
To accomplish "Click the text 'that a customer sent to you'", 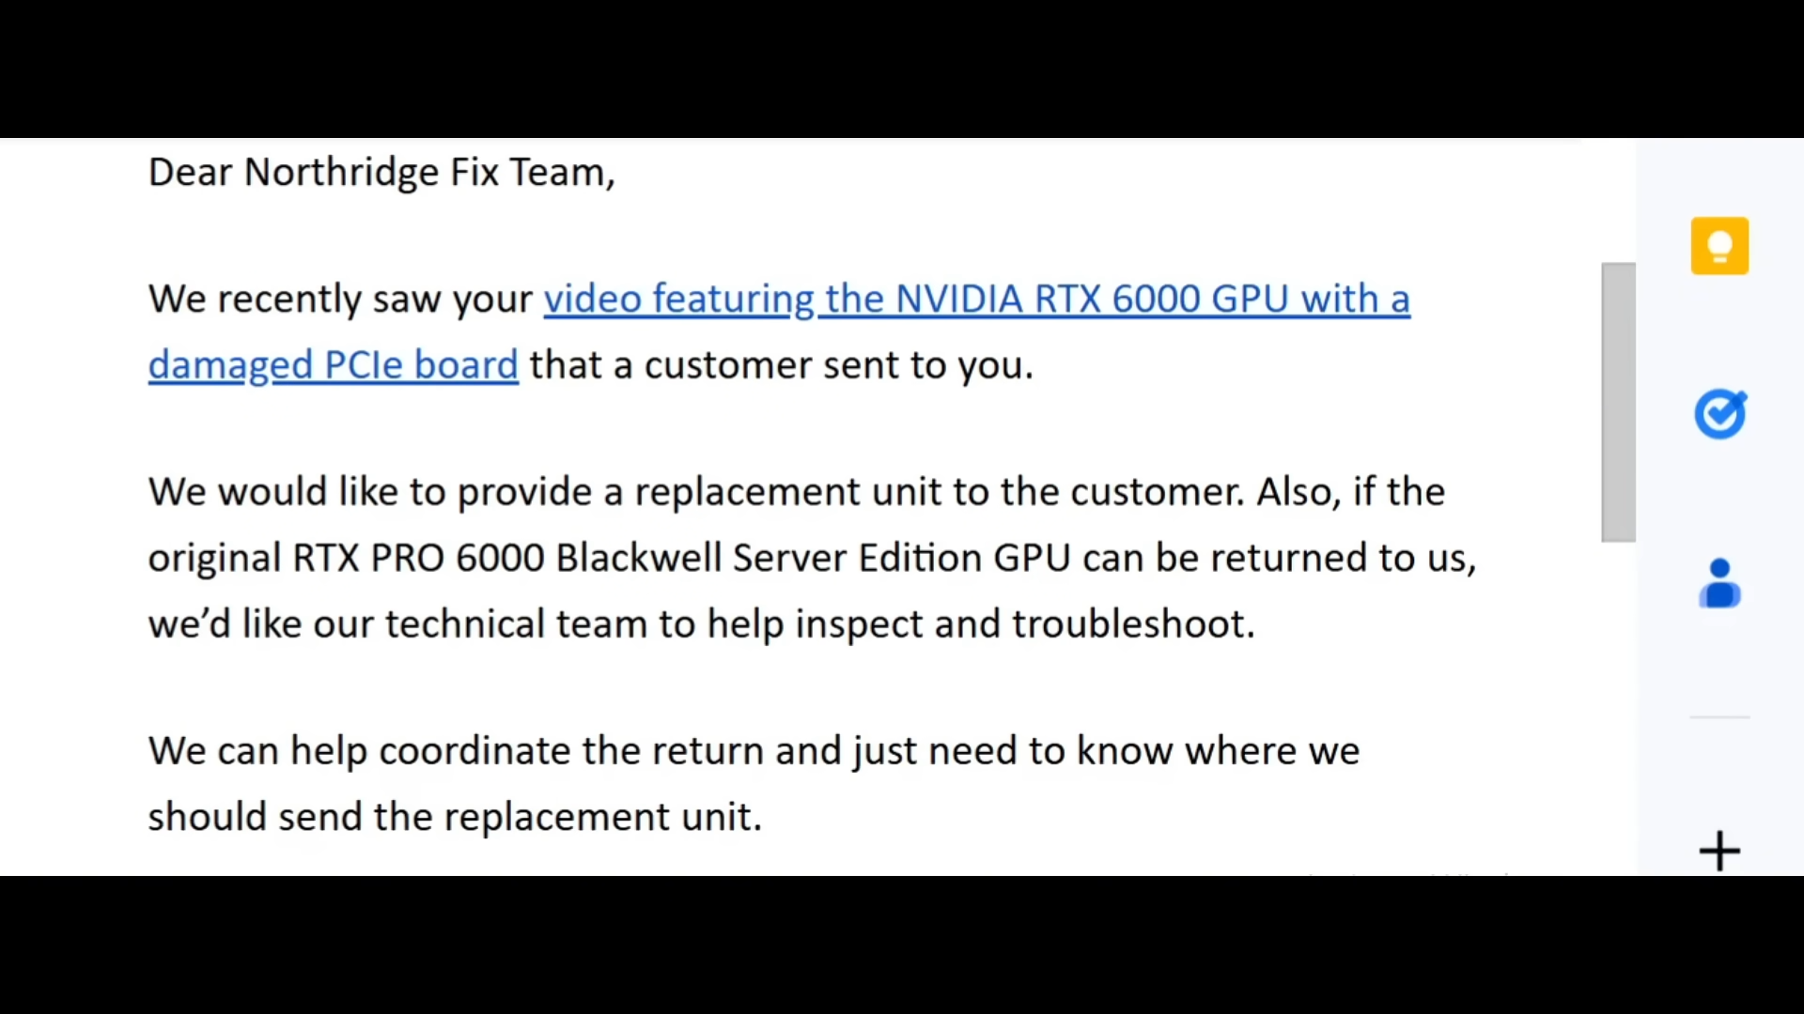I will [x=778, y=365].
